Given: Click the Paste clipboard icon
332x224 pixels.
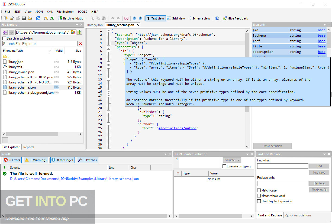Looking at the screenshot, I should 104,18.
